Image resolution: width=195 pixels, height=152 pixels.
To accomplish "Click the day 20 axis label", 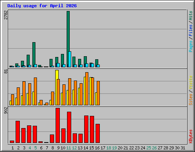I will tap(120, 148).
